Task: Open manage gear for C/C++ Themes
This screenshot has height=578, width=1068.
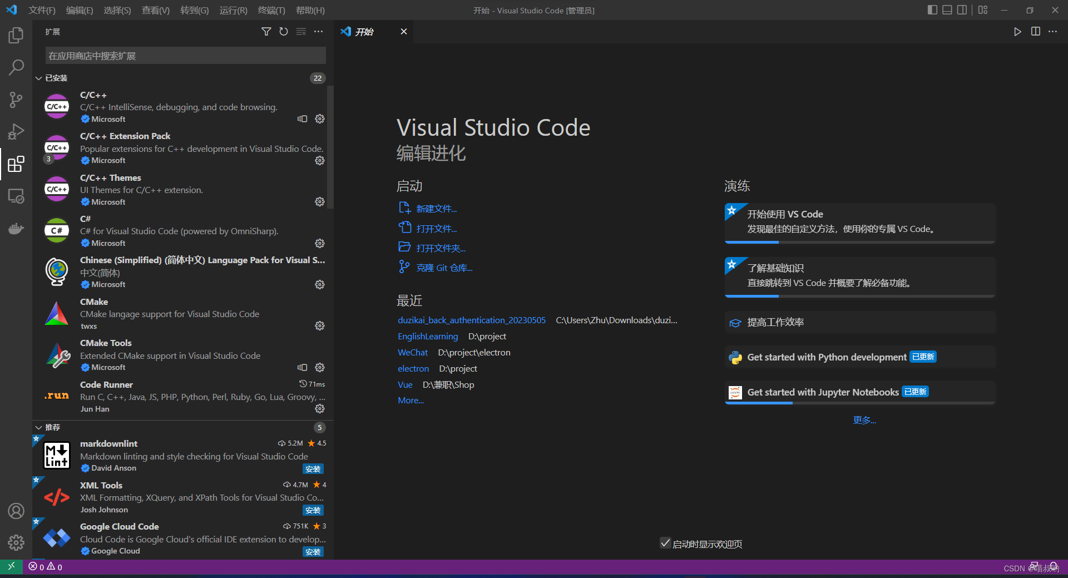Action: pyautogui.click(x=320, y=202)
